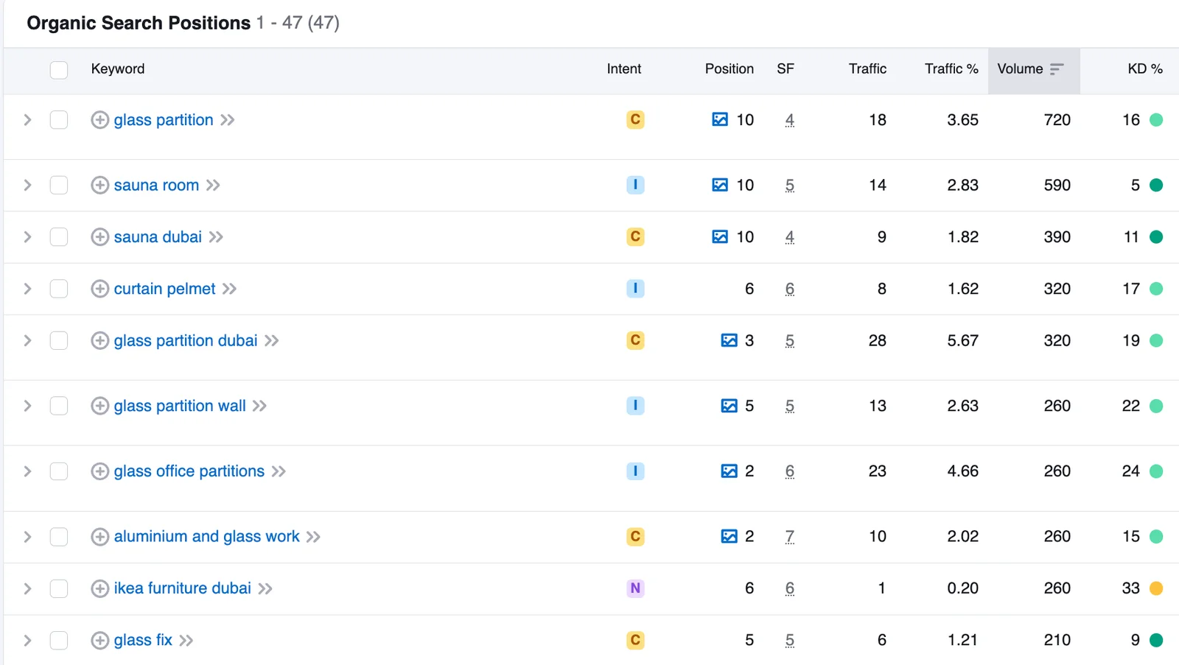
Task: Expand the aluminium and glass work row
Action: point(27,537)
